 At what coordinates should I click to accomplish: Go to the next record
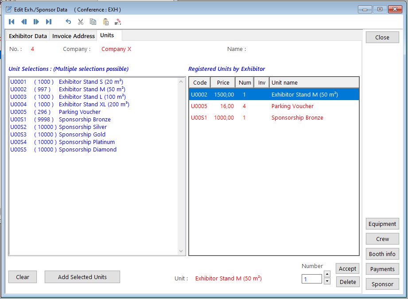tap(36, 22)
